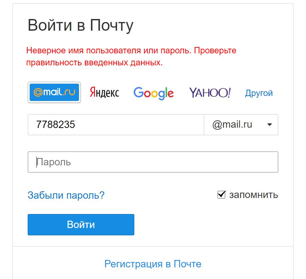Focus the username field containing 7788235

tap(116, 125)
